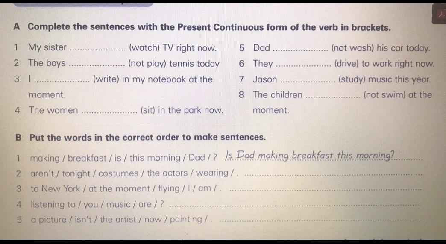Click the blank after 'Jason'

tap(309, 81)
